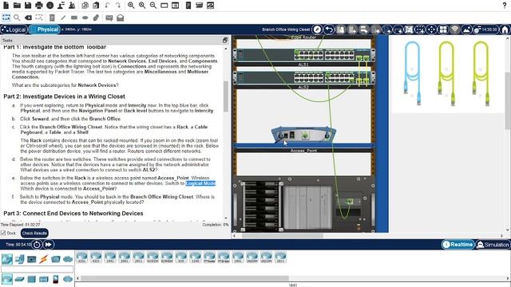Toggle the Dock checkbox
This screenshot has width=511, height=287.
(3, 233)
